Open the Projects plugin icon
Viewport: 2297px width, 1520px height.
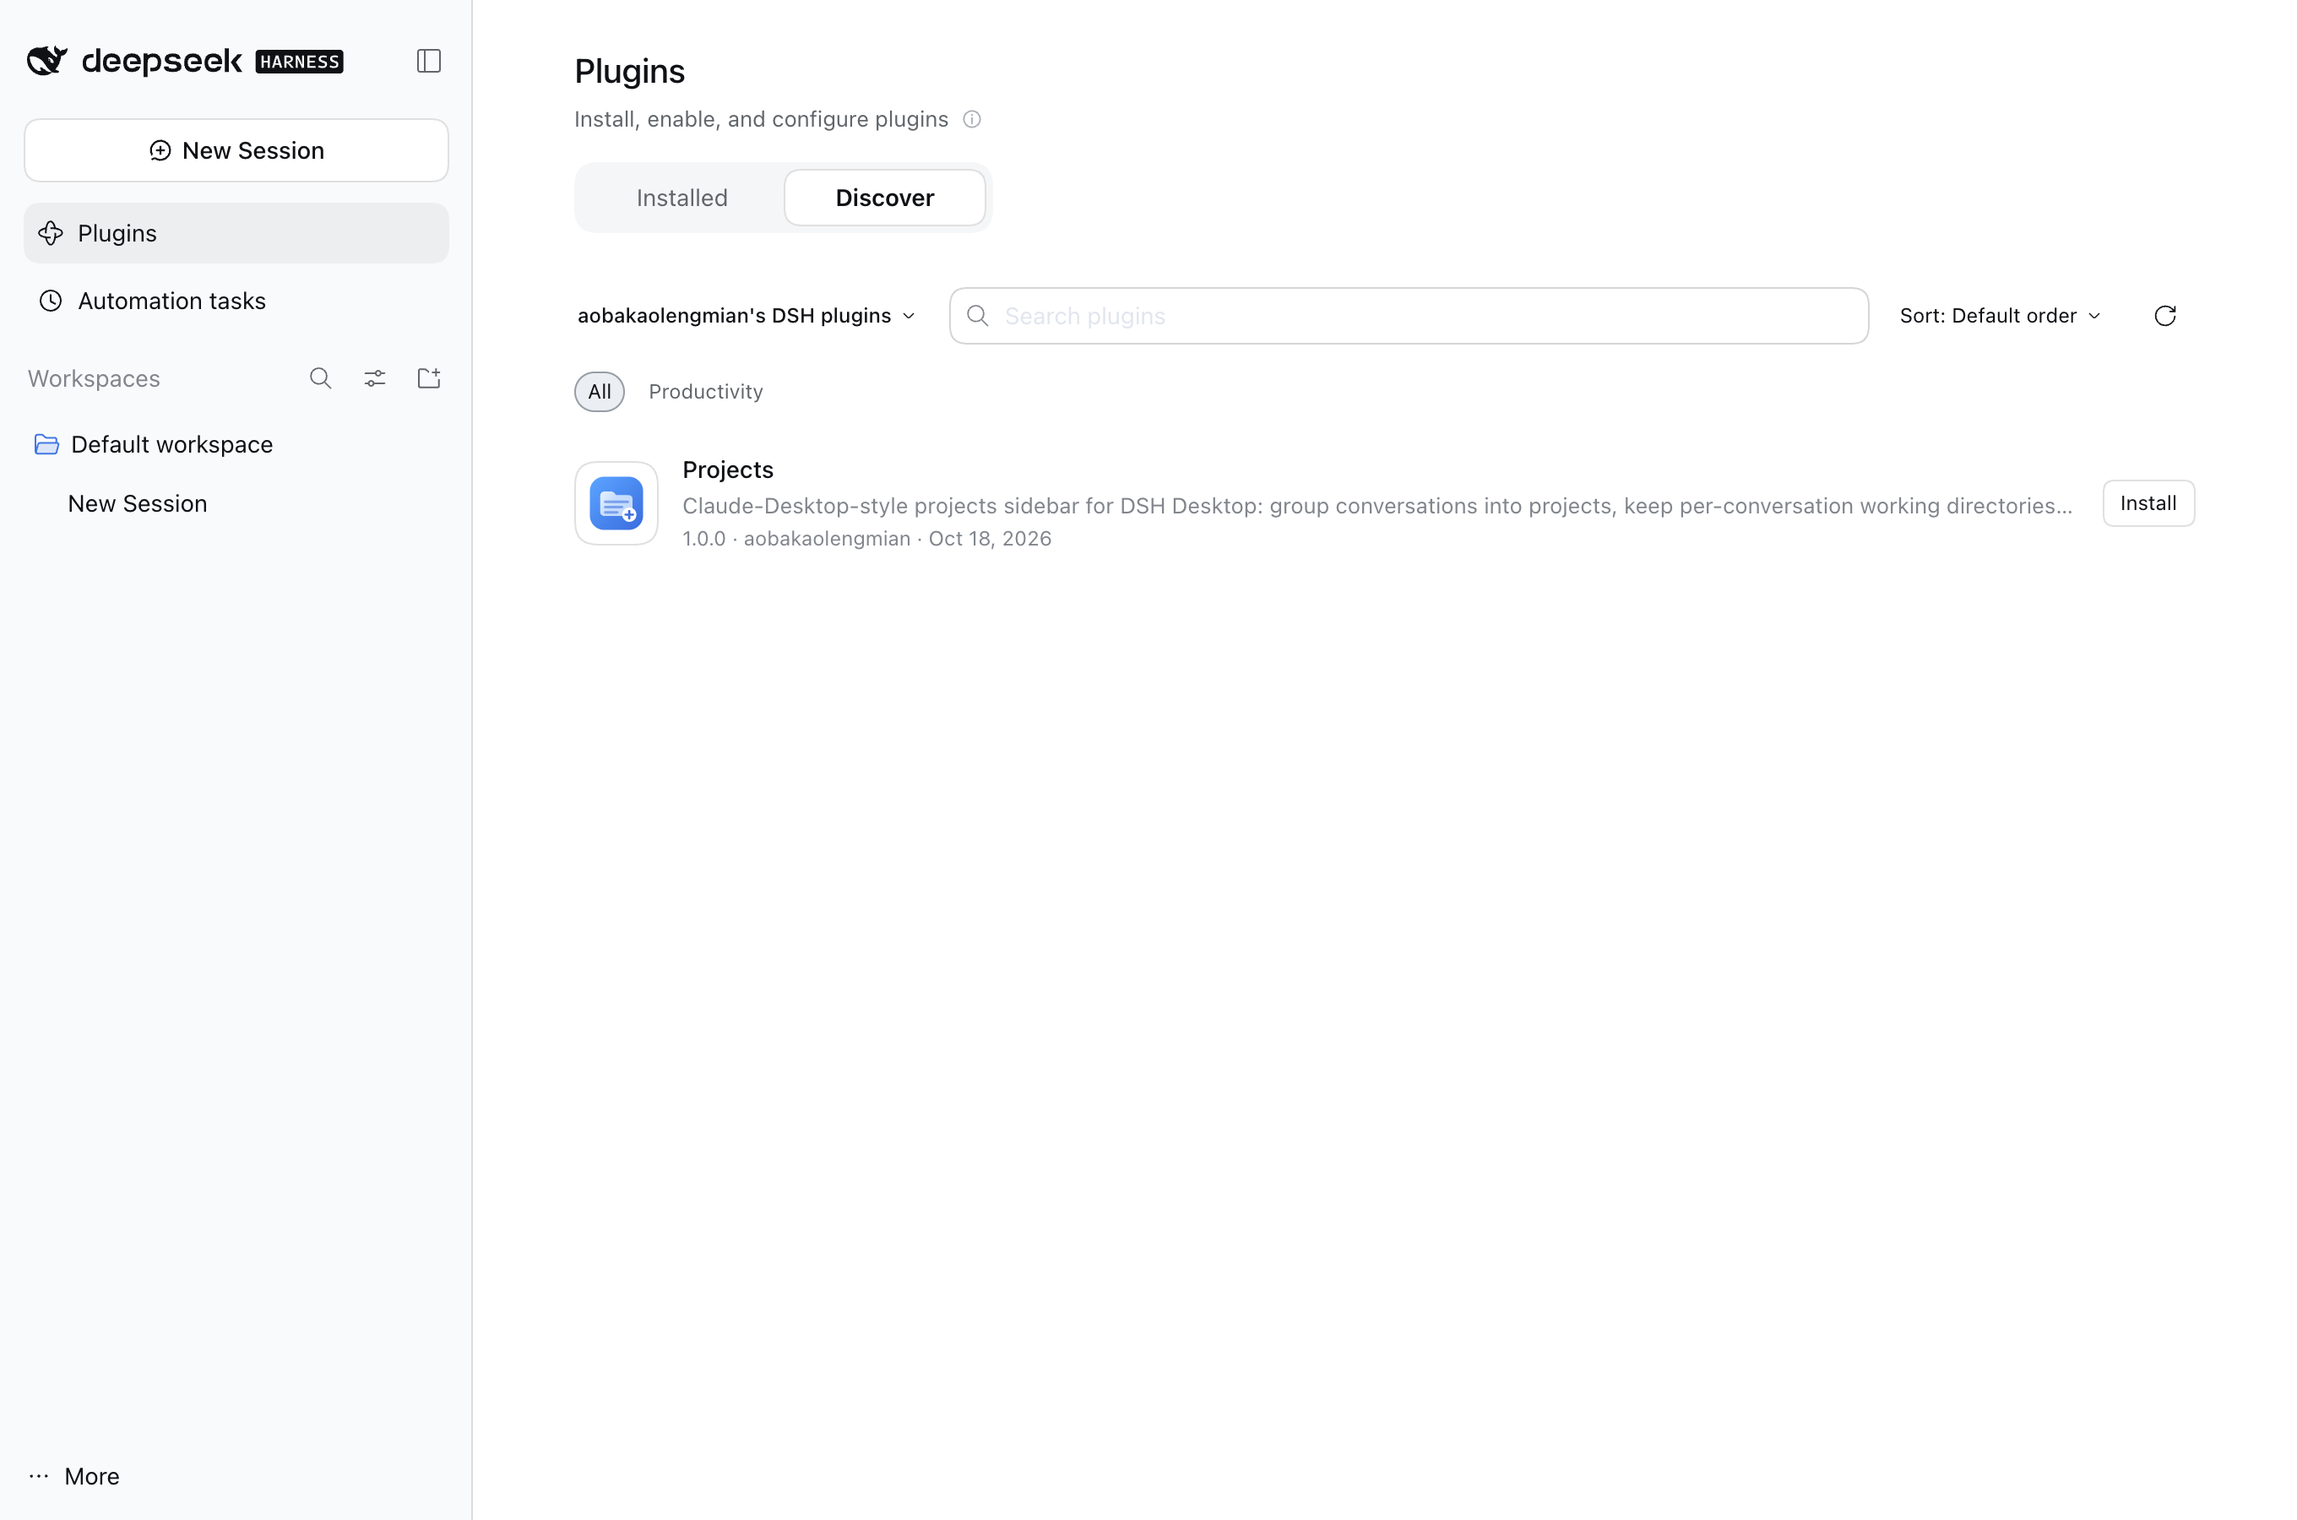pyautogui.click(x=616, y=503)
